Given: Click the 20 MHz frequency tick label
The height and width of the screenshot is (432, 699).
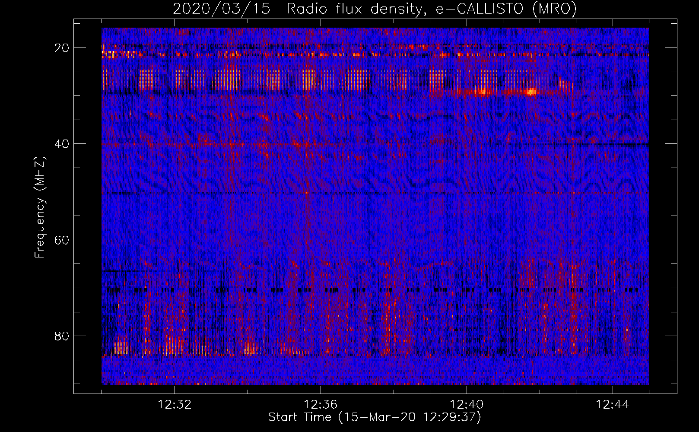Looking at the screenshot, I should pyautogui.click(x=62, y=48).
